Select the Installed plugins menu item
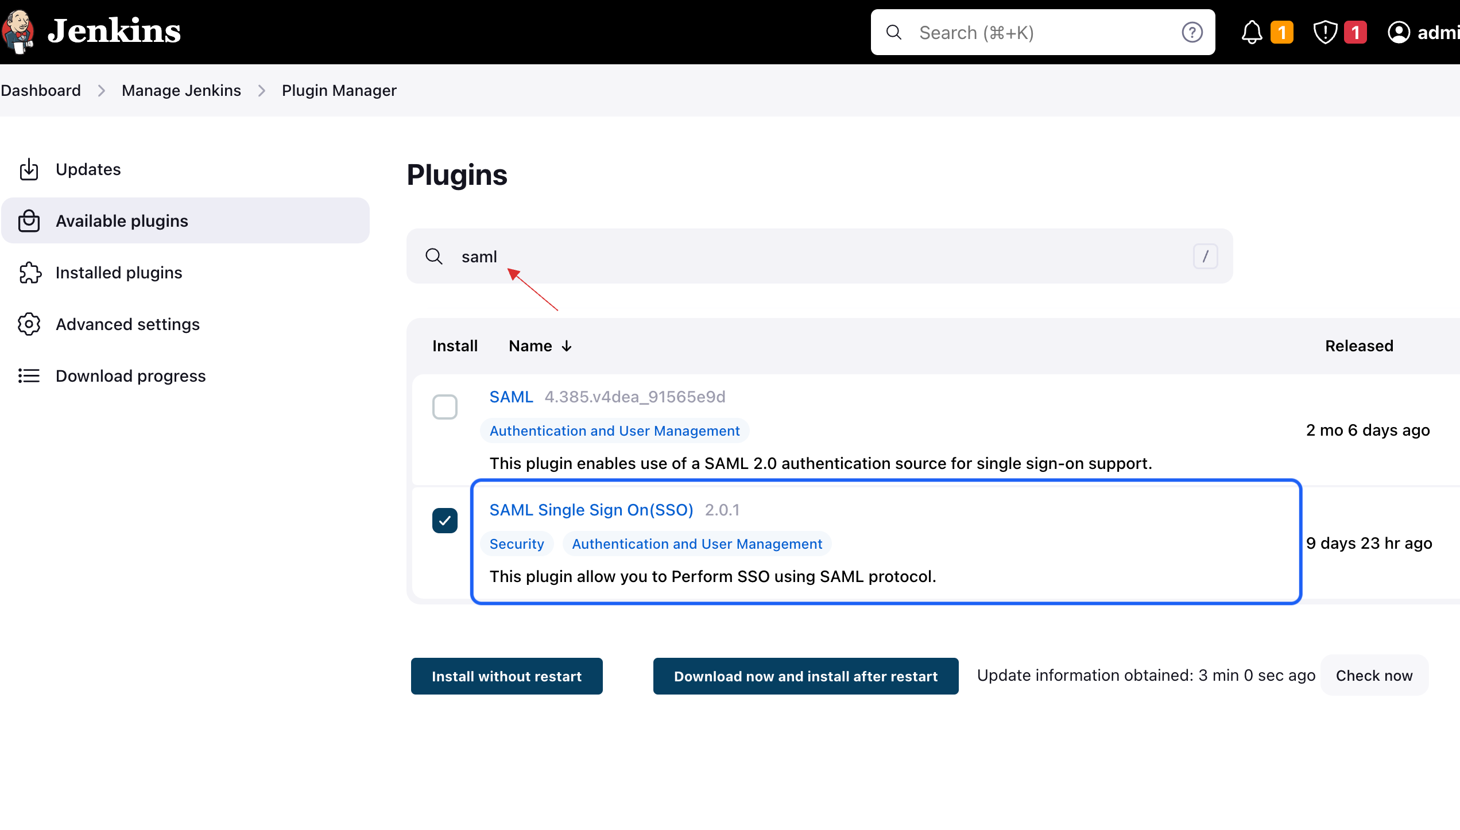The height and width of the screenshot is (830, 1460). (x=118, y=273)
